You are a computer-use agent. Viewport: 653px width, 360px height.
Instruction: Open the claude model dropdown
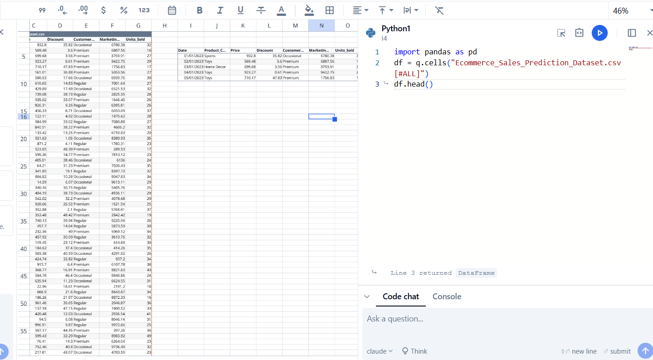[380, 351]
